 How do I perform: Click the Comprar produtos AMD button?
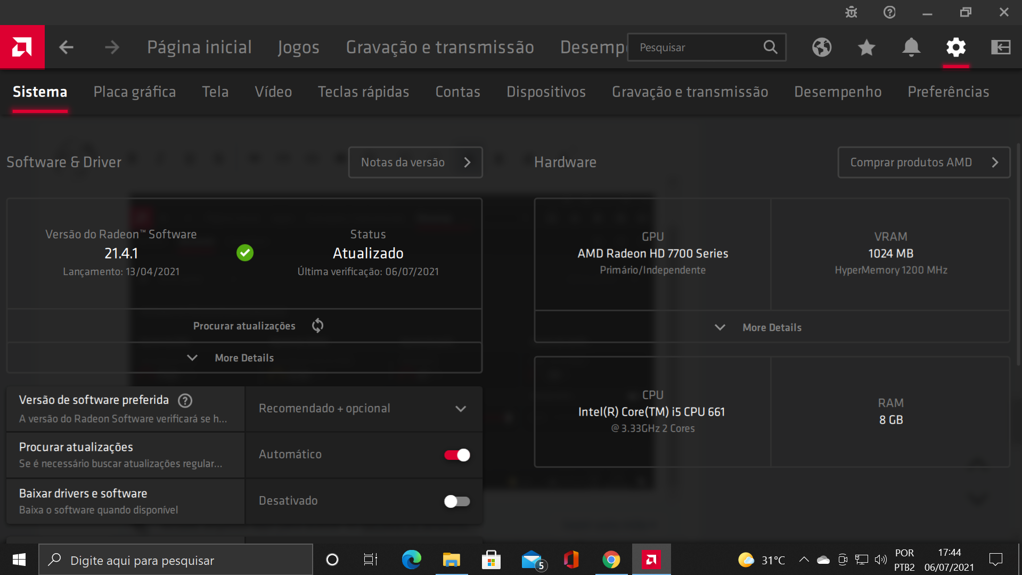click(x=924, y=163)
